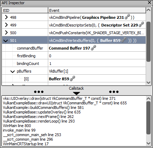Click link icon in pBuffers [0] row
Viewport: 153px width, 148px height.
pos(73,78)
